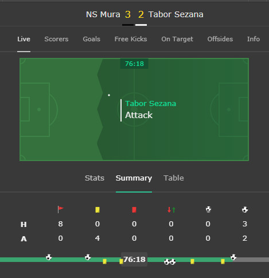Switch to the Stats tab
The height and width of the screenshot is (278, 269).
pos(95,178)
